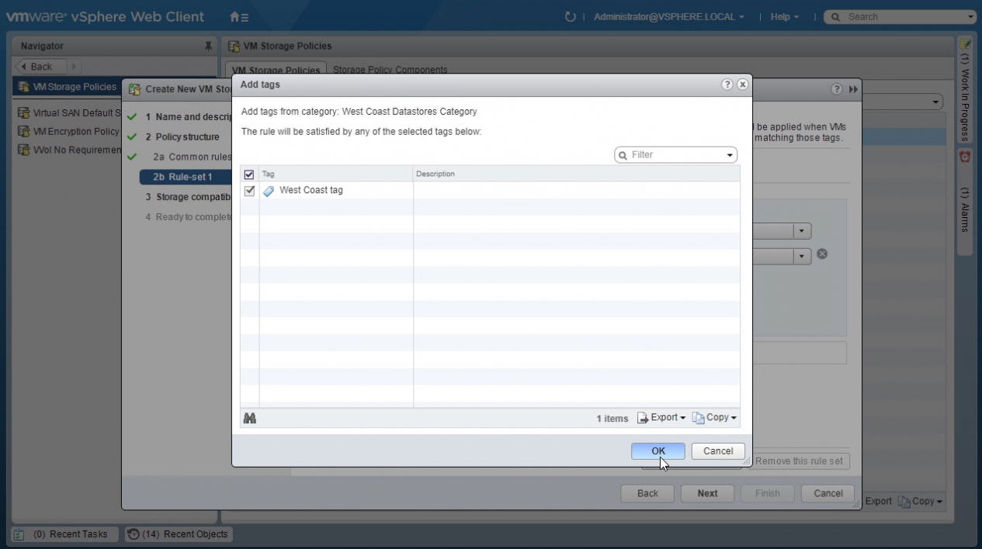This screenshot has height=549, width=982.
Task: Expand the Export menu in Add tags dialog
Action: [x=662, y=418]
